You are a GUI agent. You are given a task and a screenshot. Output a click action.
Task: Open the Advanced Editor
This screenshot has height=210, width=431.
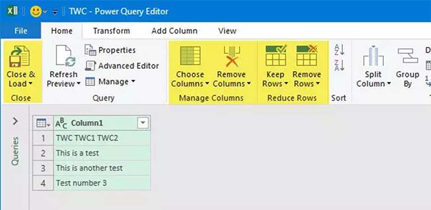tap(122, 66)
